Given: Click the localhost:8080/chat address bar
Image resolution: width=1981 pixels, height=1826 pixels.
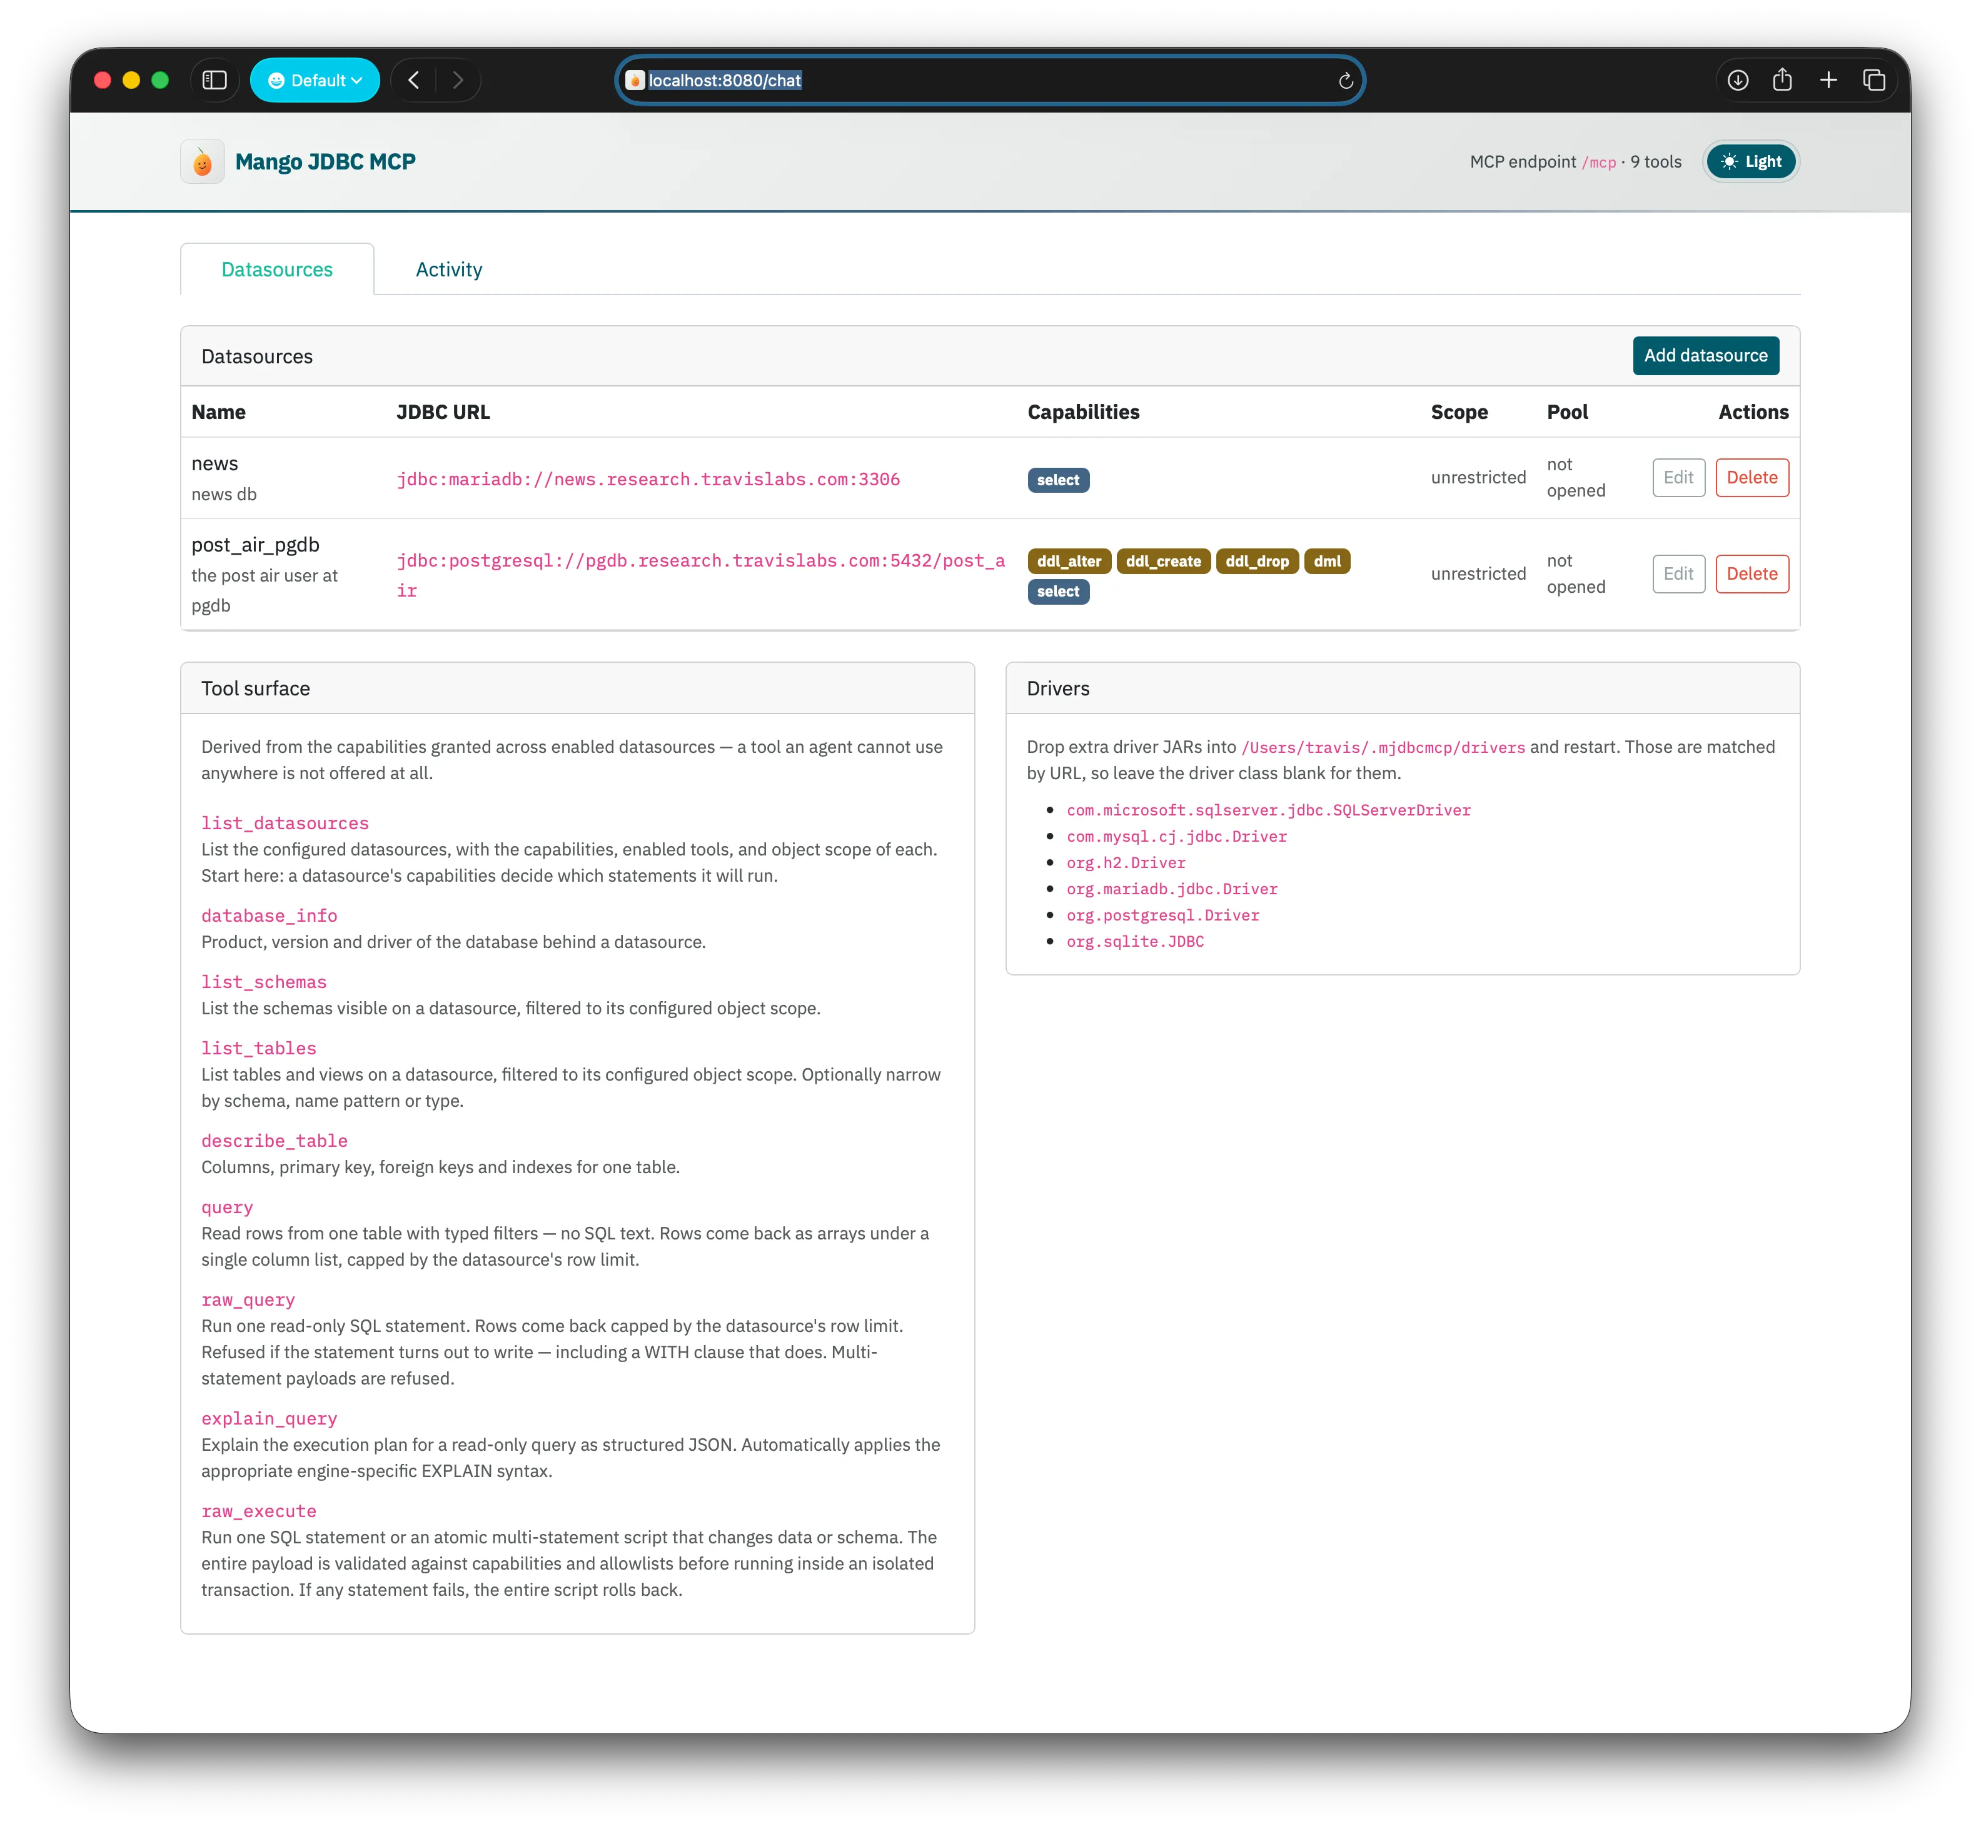Looking at the screenshot, I should tap(990, 80).
